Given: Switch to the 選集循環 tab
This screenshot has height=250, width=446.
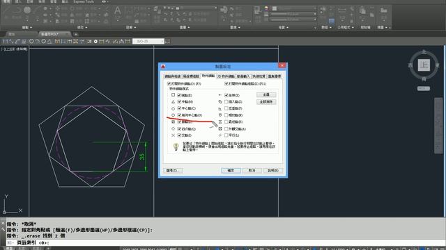Looking at the screenshot, I should pyautogui.click(x=274, y=76).
